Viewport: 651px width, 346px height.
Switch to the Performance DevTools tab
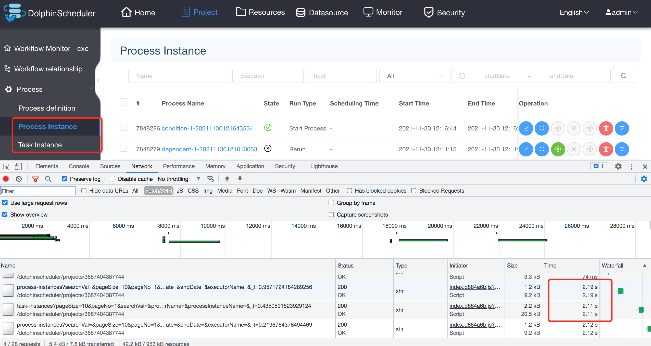tap(179, 166)
